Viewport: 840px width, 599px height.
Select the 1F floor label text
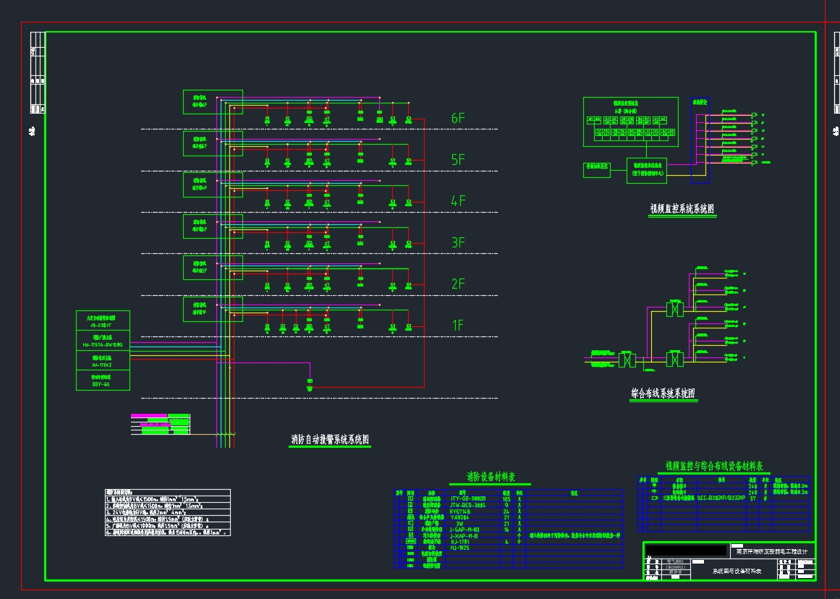point(458,326)
